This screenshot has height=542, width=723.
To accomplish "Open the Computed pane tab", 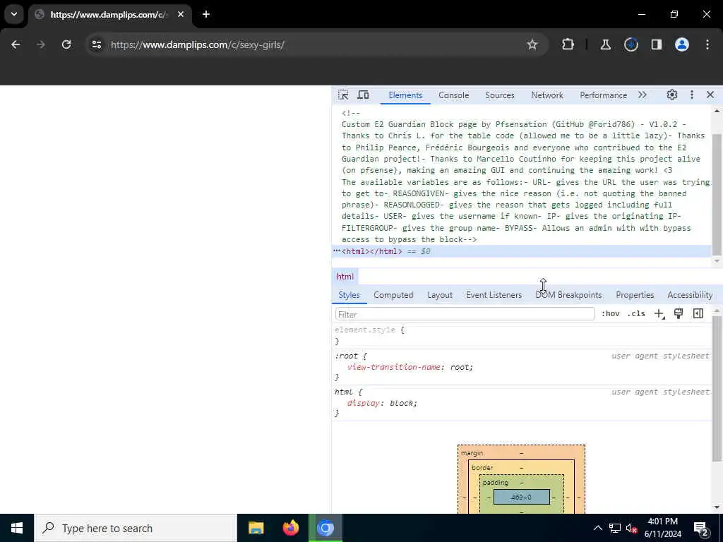I will point(393,295).
